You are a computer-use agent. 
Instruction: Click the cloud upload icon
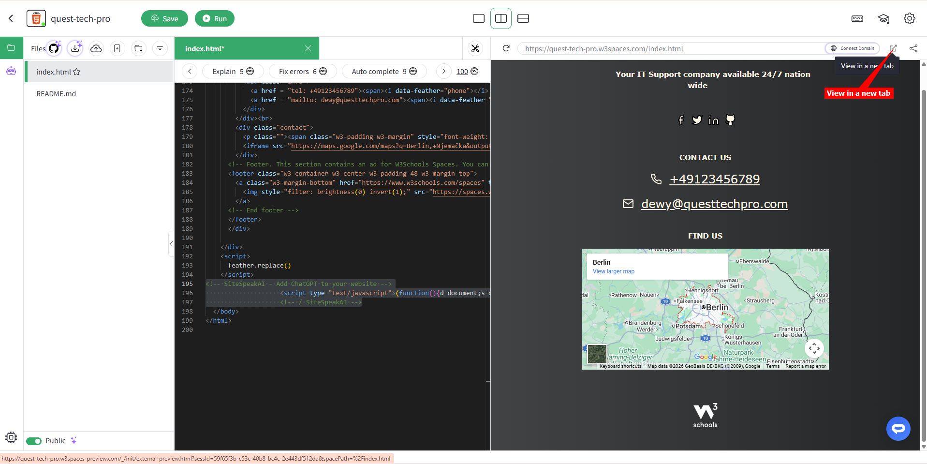pos(96,48)
